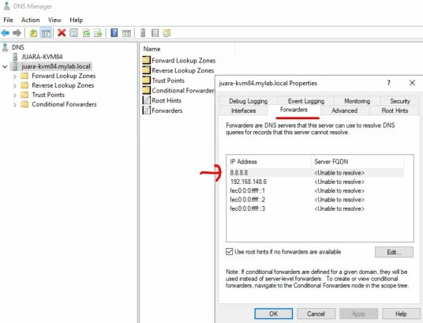Toggle the Show/Hide Console Tree icon
This screenshot has width=423, height=323.
[x=46, y=33]
